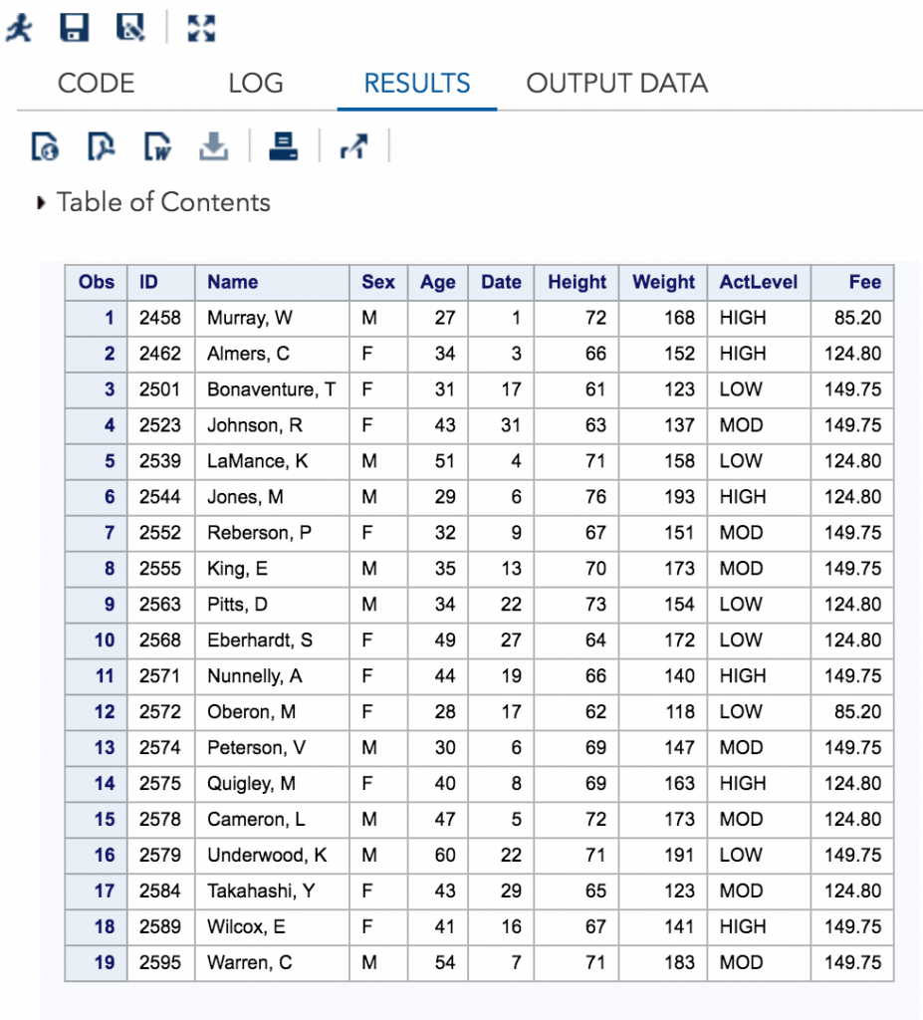The width and height of the screenshot is (923, 1020).
Task: Click the Save As icon
Action: tap(130, 28)
